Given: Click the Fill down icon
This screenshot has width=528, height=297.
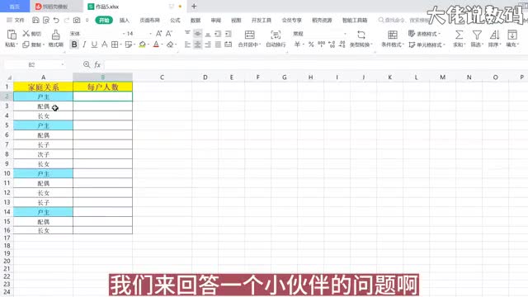Looking at the screenshot, I should pyautogui.click(x=512, y=35).
